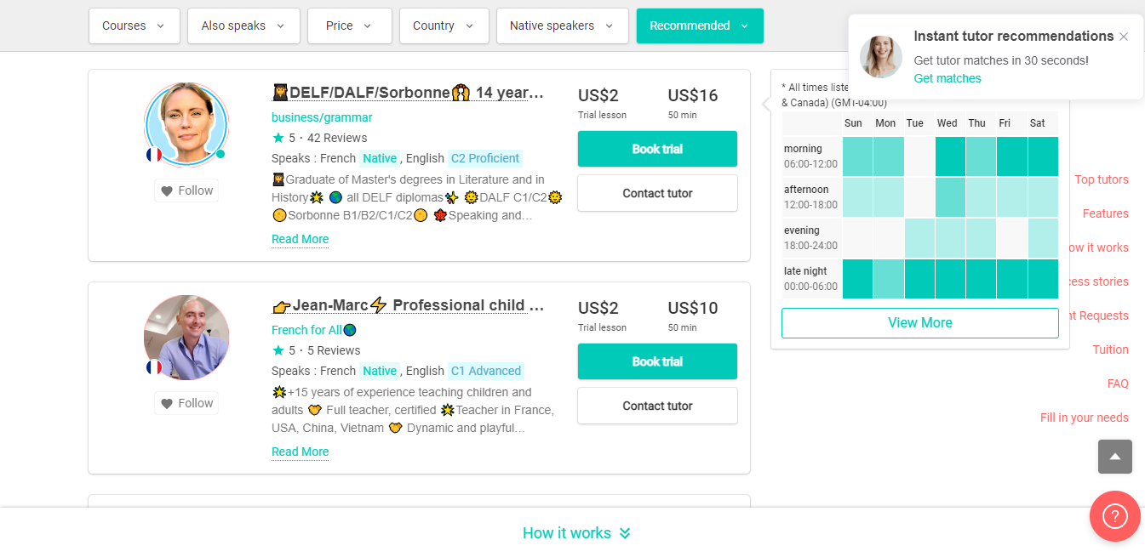Open the Courses filter dropdown

click(134, 26)
